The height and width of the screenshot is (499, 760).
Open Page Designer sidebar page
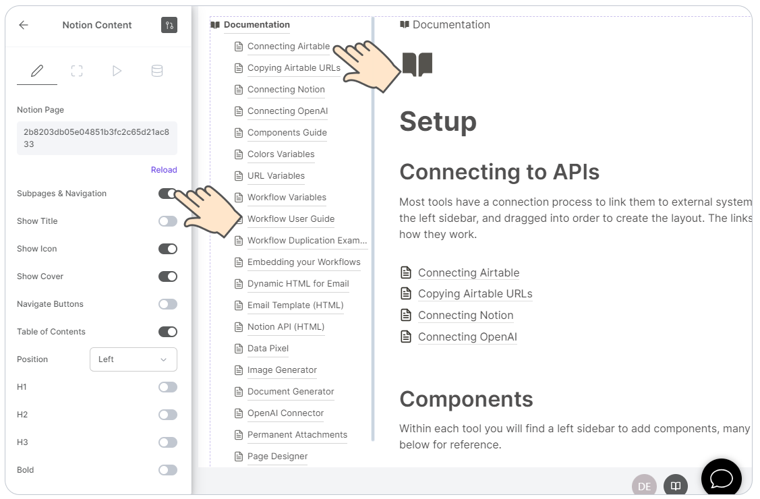277,456
